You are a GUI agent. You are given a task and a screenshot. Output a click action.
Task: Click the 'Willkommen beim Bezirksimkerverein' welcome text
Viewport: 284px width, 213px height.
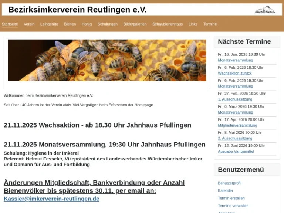pos(48,95)
